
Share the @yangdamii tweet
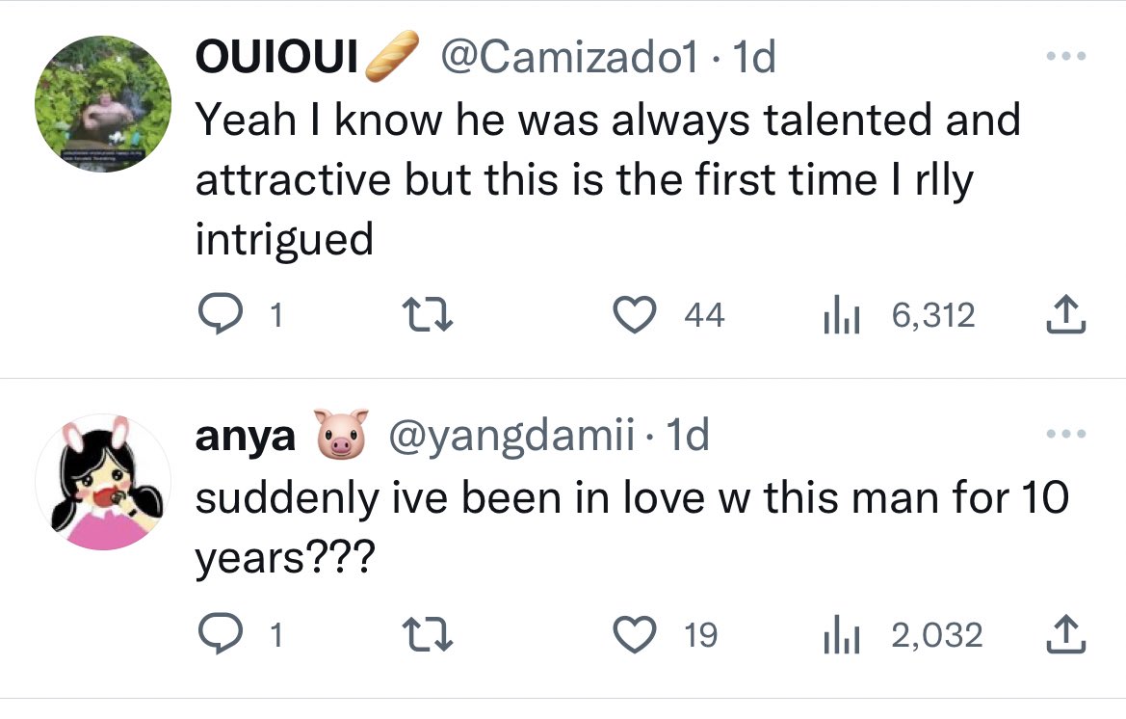pos(1066,635)
